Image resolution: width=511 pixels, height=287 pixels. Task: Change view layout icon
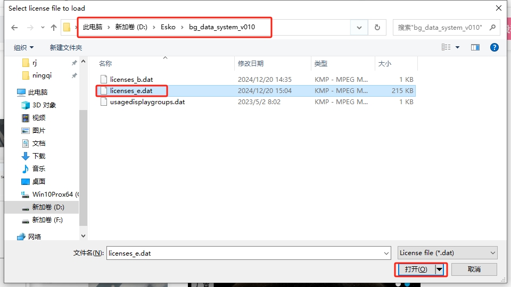446,47
